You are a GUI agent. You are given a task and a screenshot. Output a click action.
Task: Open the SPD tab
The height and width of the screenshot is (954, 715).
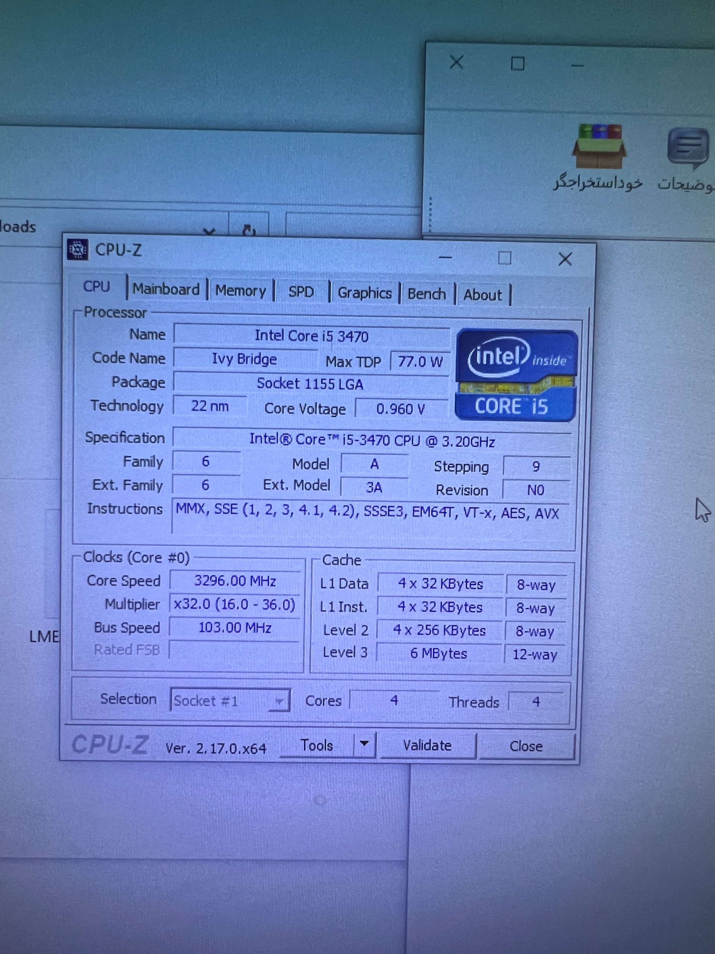(x=301, y=292)
